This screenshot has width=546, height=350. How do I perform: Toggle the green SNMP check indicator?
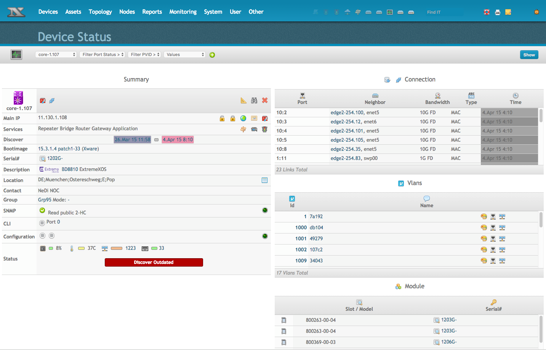coord(42,210)
